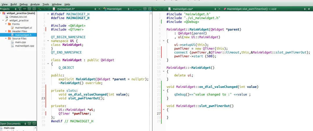Fold slot_pwmTimerOut body at line 26
The image size is (313, 131).
tap(164, 110)
